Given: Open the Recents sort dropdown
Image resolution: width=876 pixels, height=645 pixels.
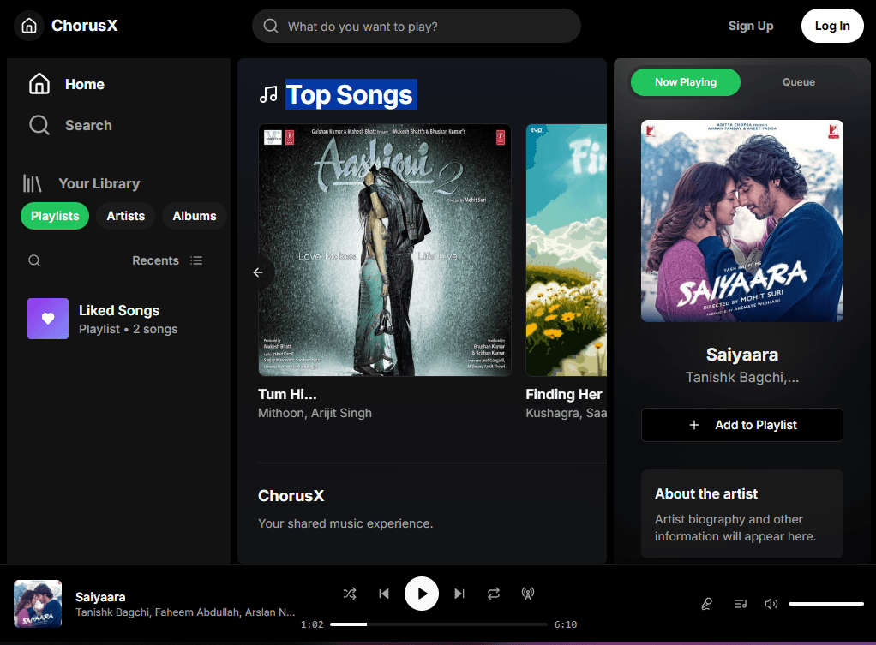Looking at the screenshot, I should 167,260.
